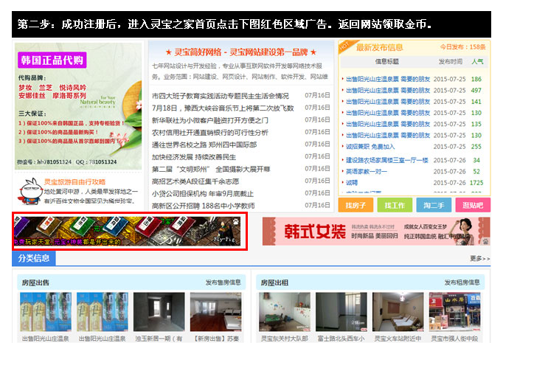This screenshot has width=548, height=368.
Task: Click the 今日发布：158条 counter text
Action: pyautogui.click(x=462, y=47)
